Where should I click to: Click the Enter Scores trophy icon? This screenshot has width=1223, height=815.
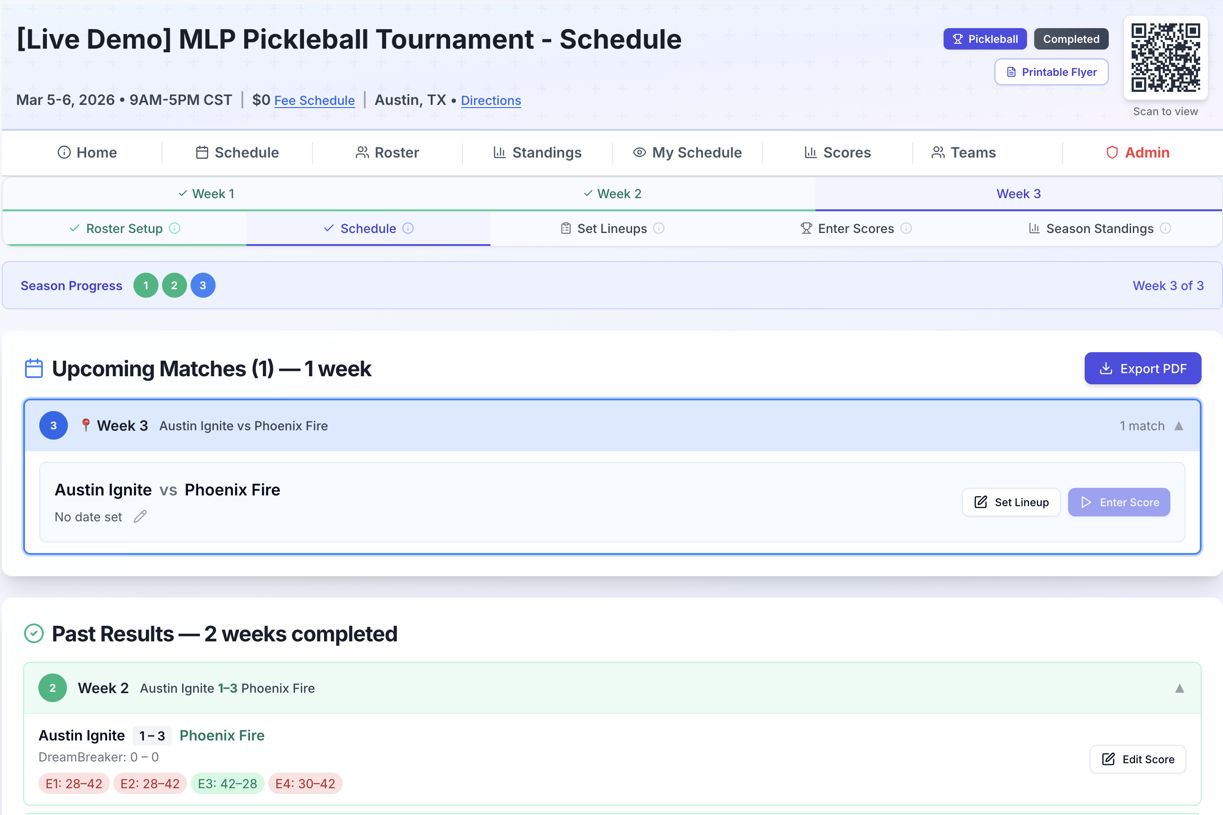click(806, 228)
